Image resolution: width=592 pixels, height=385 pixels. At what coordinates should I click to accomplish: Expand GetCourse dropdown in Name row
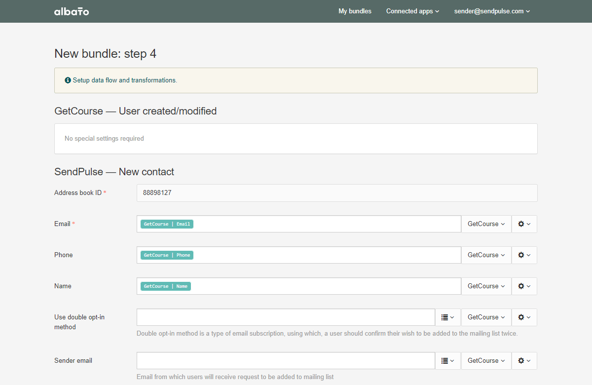(486, 286)
